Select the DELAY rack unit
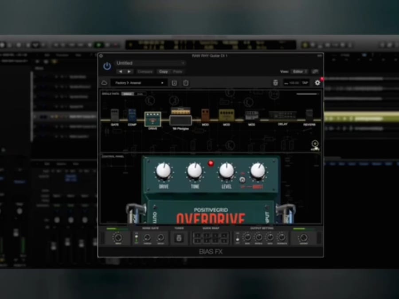399x299 pixels. (x=282, y=116)
